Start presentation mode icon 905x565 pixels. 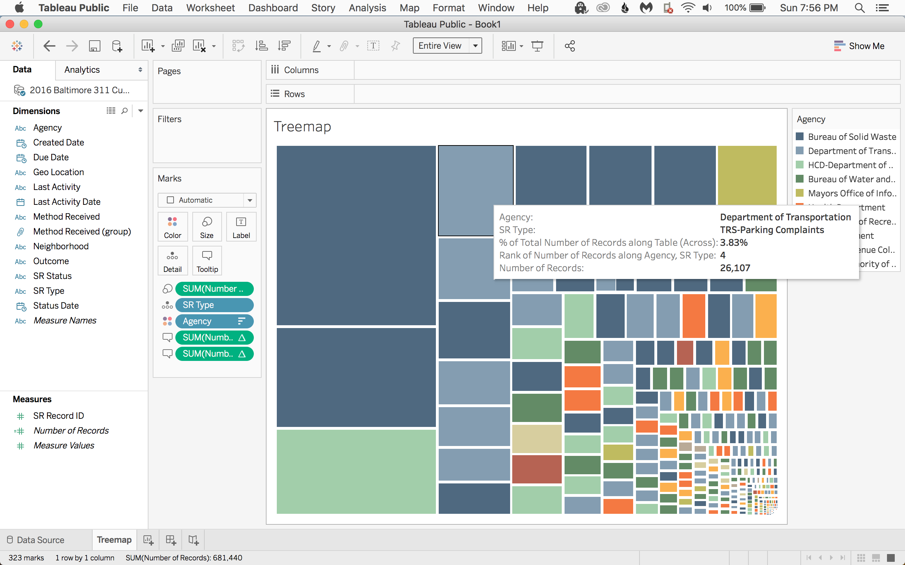[537, 46]
